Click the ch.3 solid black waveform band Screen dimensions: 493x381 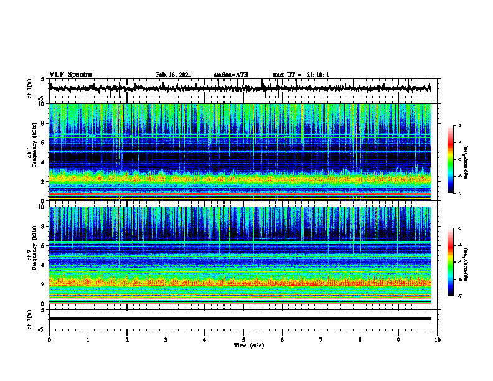click(240, 319)
